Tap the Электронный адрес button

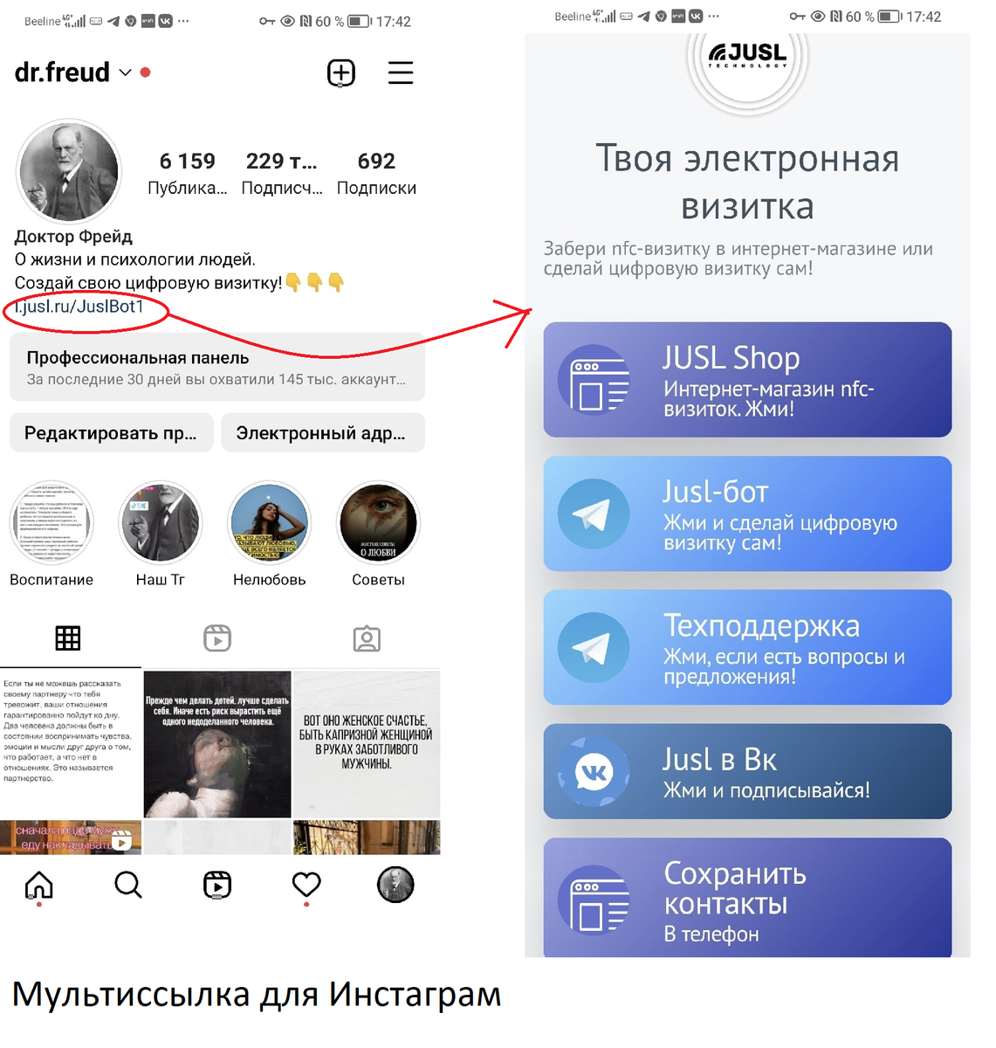coord(323,432)
